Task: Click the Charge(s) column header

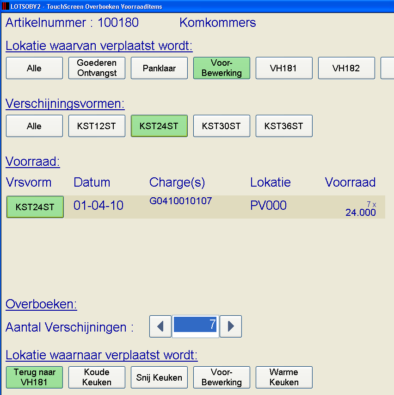Action: (x=177, y=182)
